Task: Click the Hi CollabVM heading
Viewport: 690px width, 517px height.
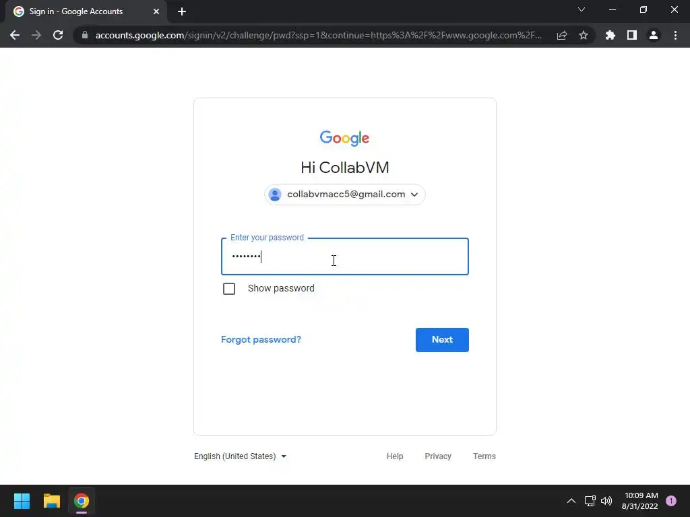Action: pyautogui.click(x=344, y=168)
